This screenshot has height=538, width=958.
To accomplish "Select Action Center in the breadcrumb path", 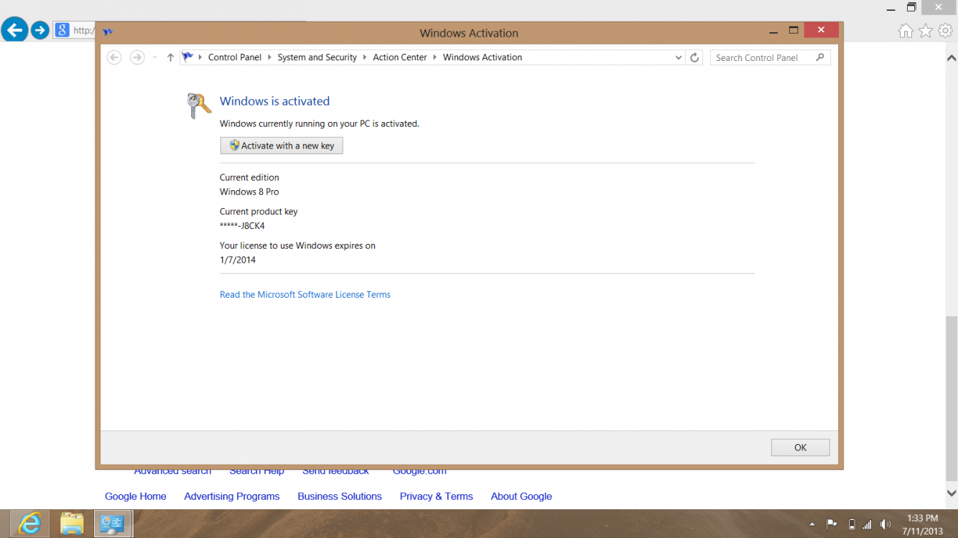I will pos(399,57).
